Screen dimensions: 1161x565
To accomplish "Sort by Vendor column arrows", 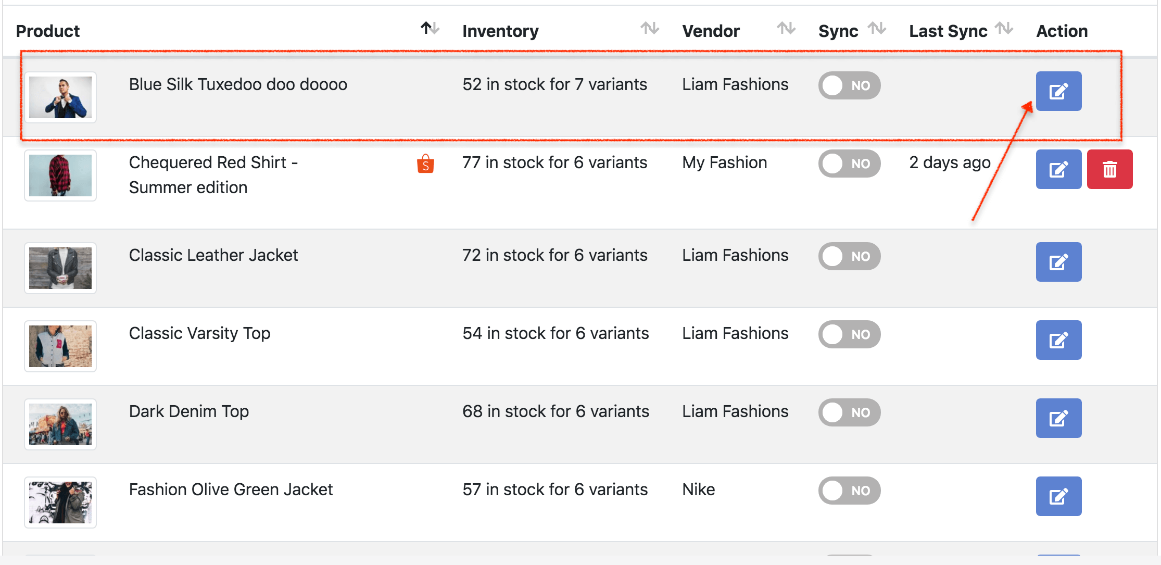I will [x=786, y=28].
